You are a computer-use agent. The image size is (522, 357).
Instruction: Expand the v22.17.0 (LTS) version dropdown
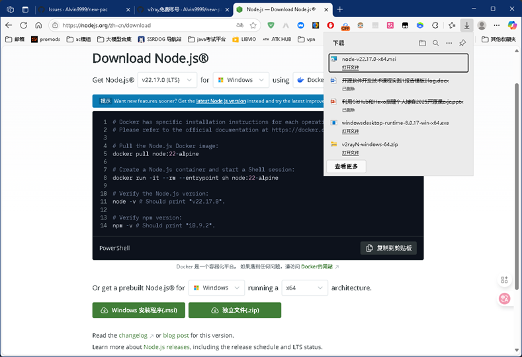[167, 80]
